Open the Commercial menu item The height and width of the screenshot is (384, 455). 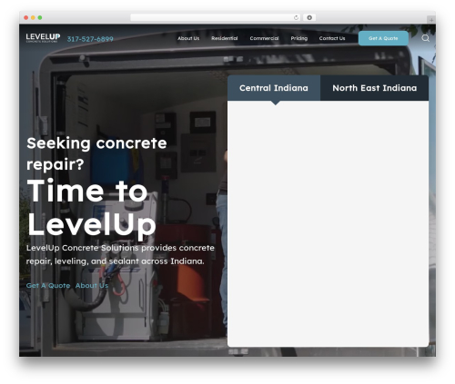[x=264, y=38]
